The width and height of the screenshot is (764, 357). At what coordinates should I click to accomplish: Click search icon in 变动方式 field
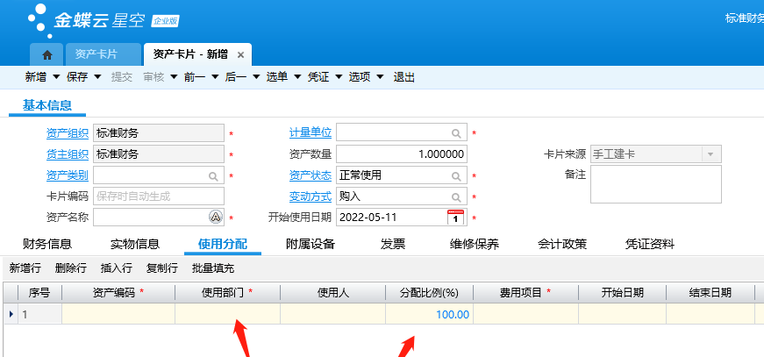click(456, 196)
